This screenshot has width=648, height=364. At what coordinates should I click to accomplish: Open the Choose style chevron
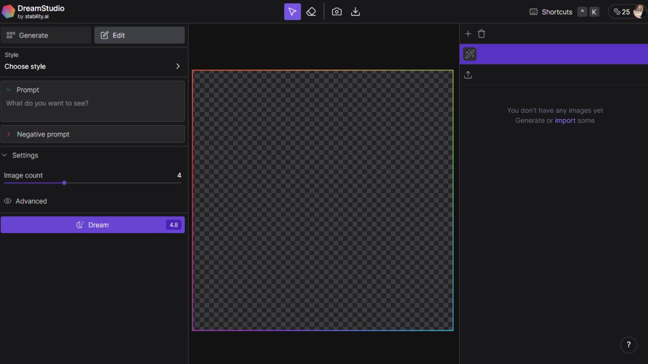click(178, 66)
